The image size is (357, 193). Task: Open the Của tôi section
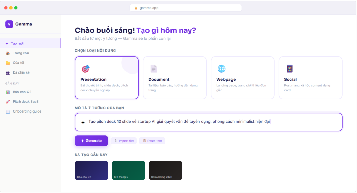(x=31, y=63)
